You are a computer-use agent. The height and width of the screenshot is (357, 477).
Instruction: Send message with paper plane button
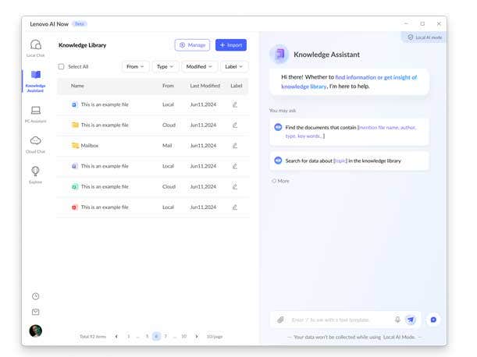click(x=411, y=320)
